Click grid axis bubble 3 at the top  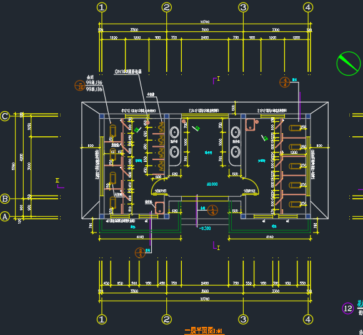click(x=243, y=7)
